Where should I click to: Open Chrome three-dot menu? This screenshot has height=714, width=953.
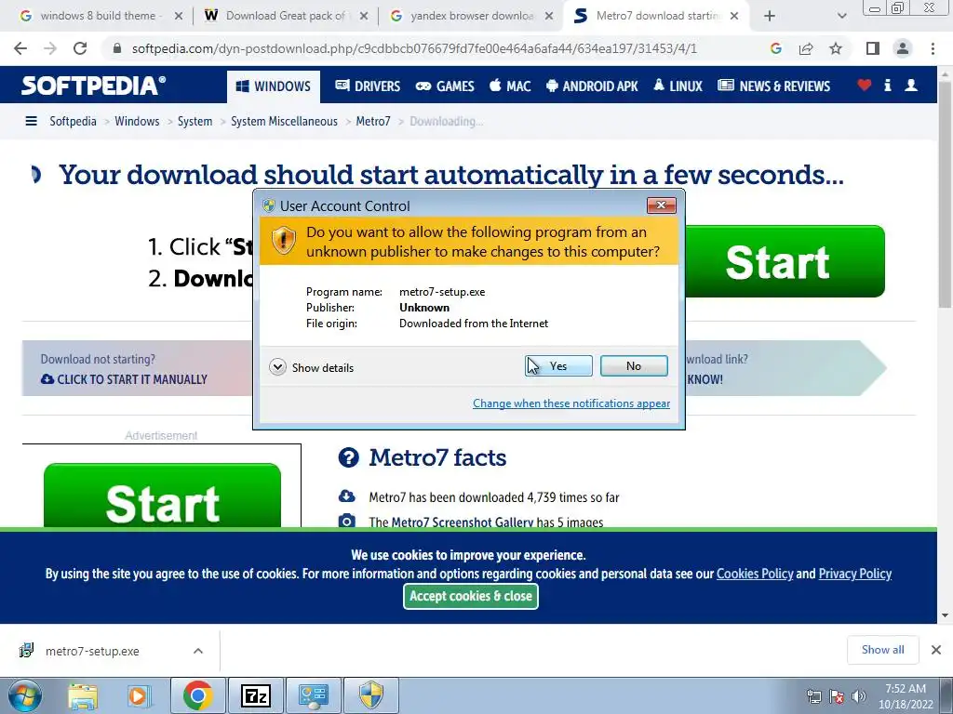coord(933,48)
